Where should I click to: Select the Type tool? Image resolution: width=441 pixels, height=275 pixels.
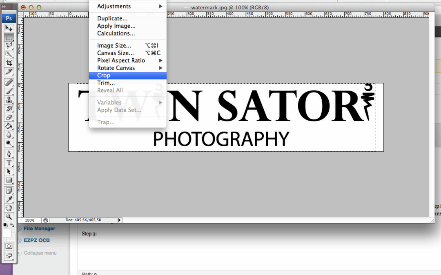9,163
